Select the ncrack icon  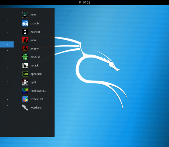pos(25,65)
